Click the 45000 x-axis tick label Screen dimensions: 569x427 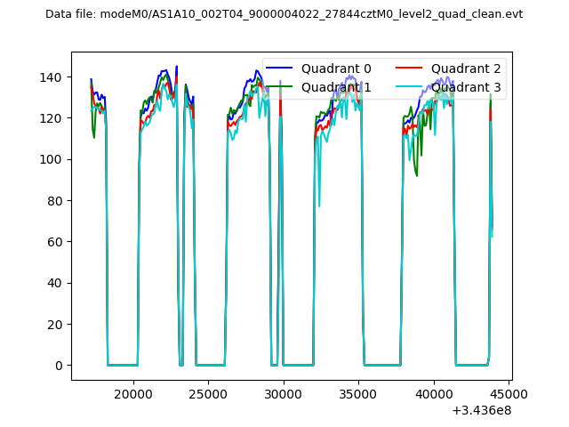(509, 394)
